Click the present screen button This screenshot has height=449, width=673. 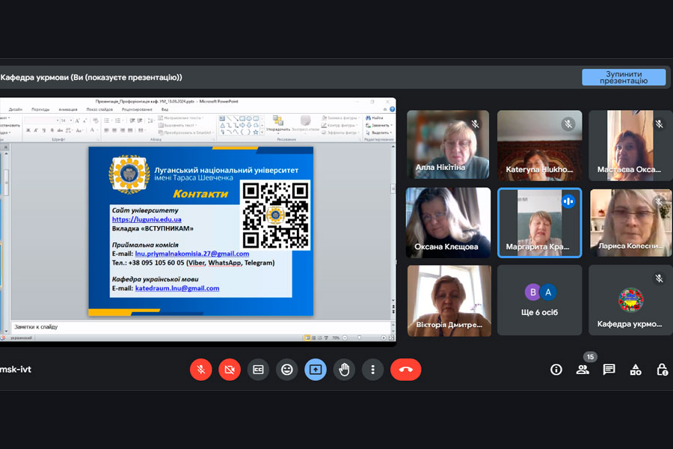pyautogui.click(x=316, y=370)
